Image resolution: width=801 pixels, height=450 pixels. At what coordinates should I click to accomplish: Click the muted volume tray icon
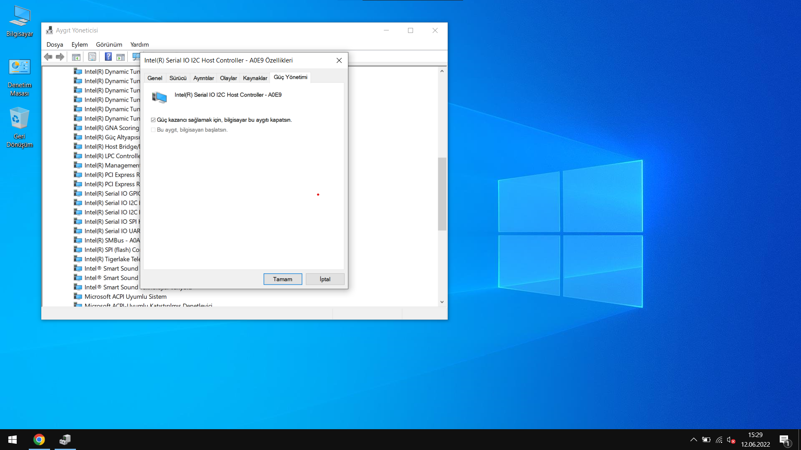click(730, 440)
